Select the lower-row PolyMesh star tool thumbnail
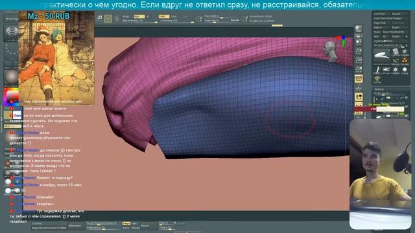The width and height of the screenshot is (415, 233). pos(396,70)
